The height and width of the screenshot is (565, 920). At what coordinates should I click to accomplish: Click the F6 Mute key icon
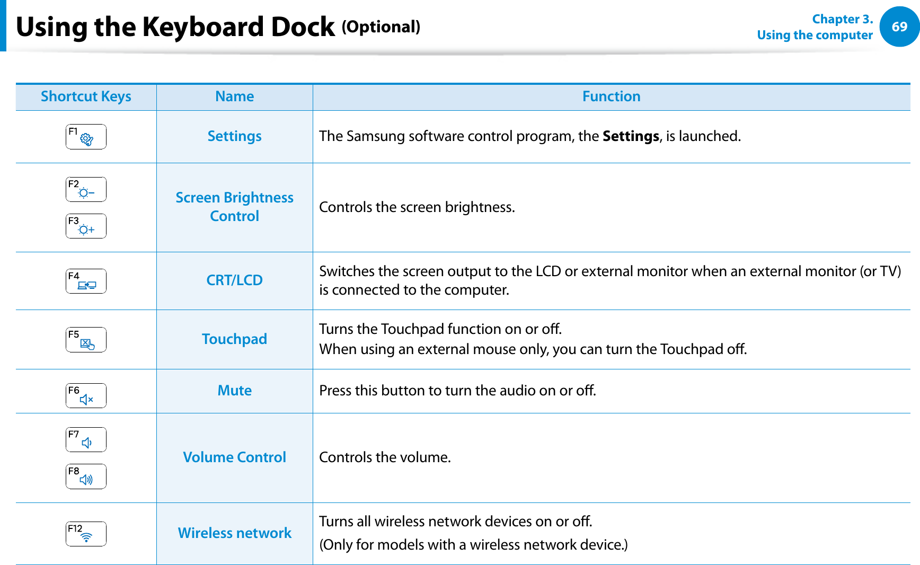pos(86,395)
